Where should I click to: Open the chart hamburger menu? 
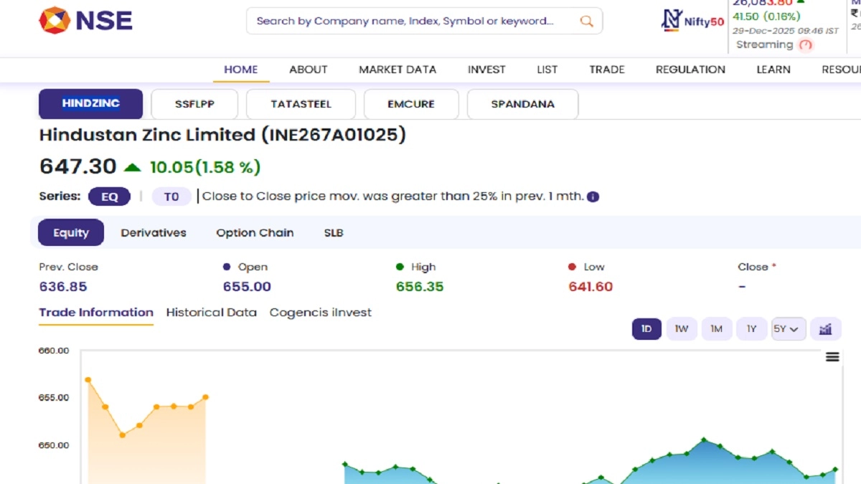tap(832, 357)
